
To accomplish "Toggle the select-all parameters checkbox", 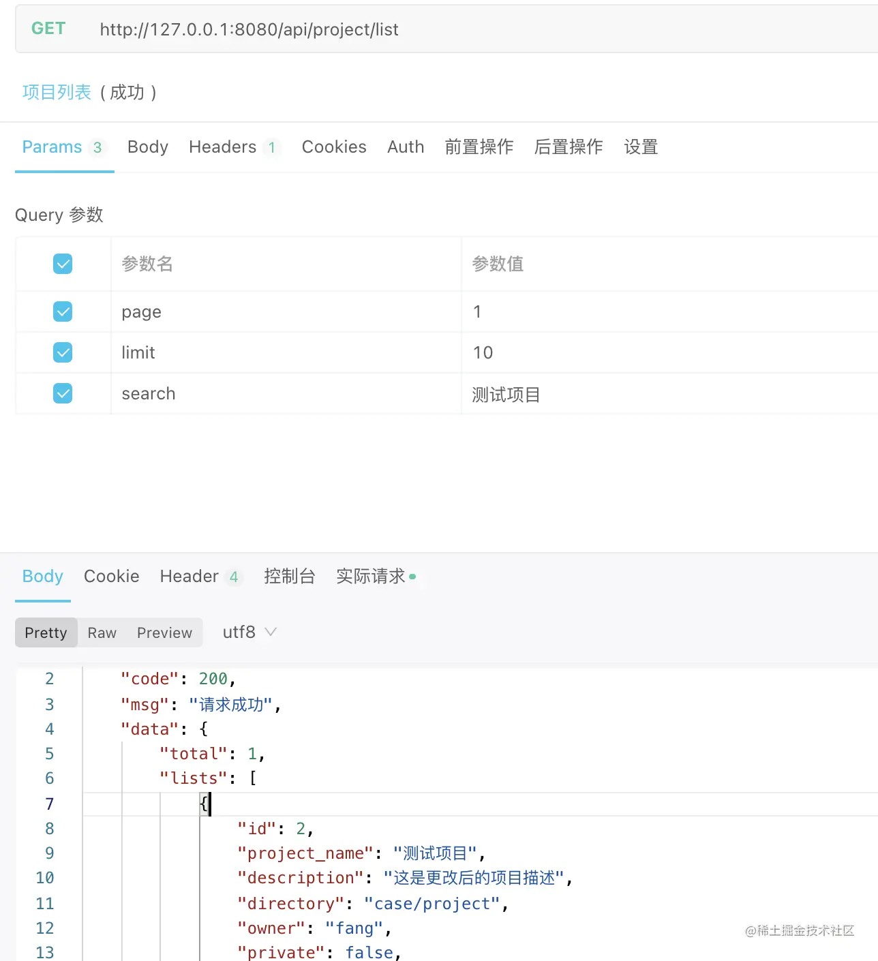I will pos(63,264).
